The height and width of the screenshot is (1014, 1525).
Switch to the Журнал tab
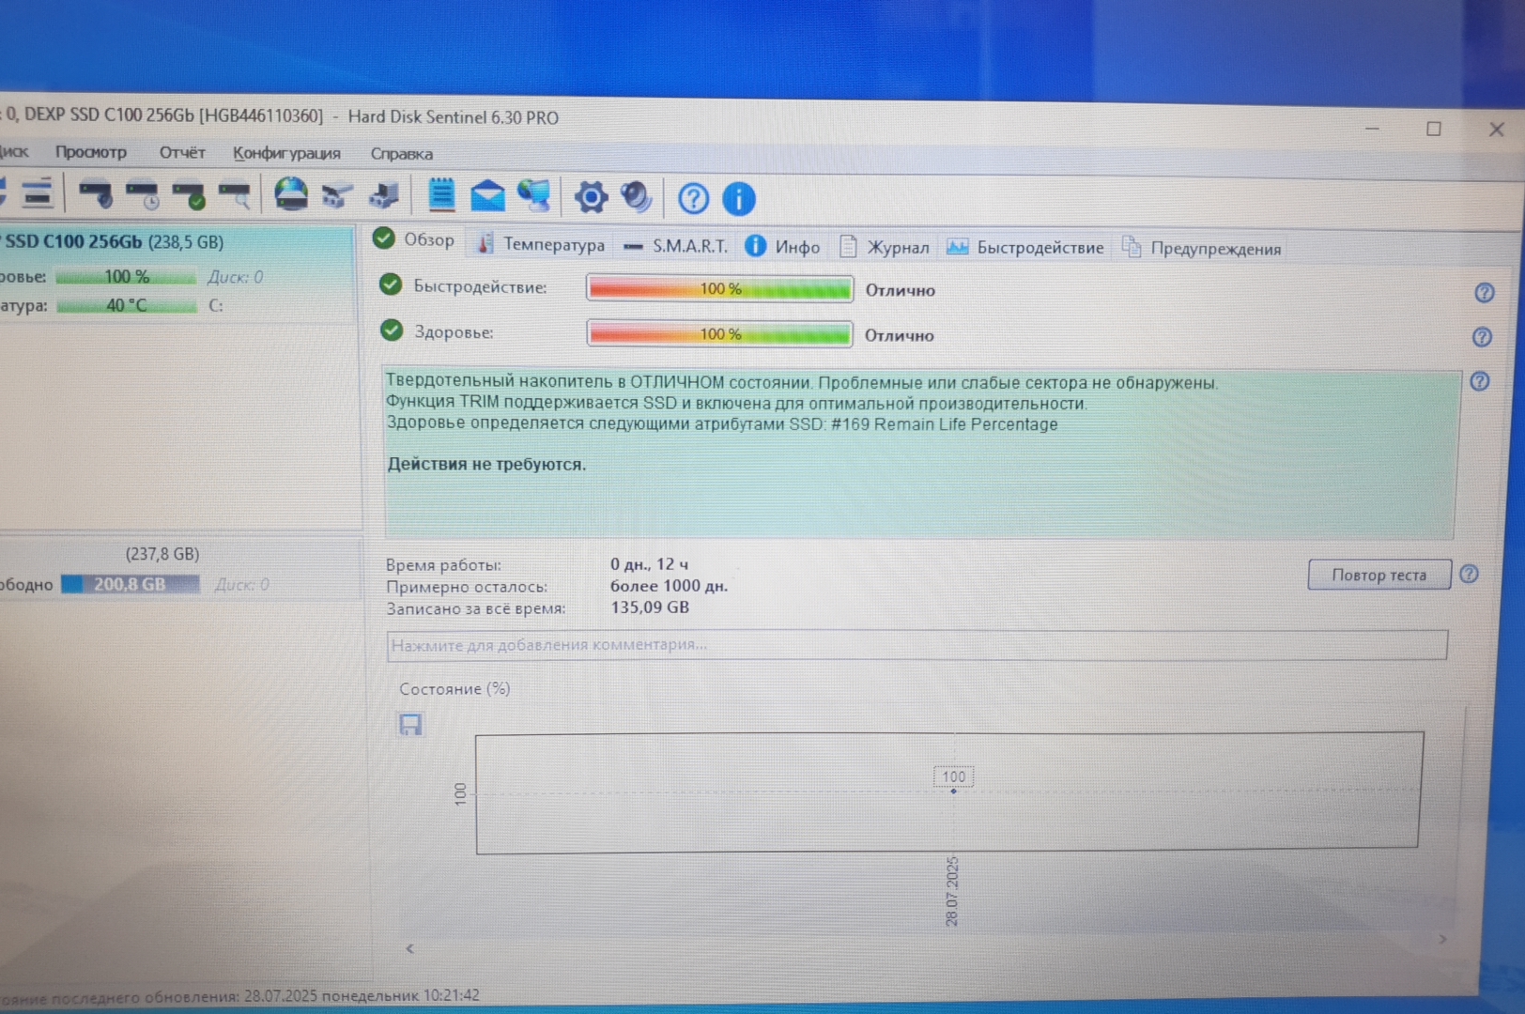(885, 247)
